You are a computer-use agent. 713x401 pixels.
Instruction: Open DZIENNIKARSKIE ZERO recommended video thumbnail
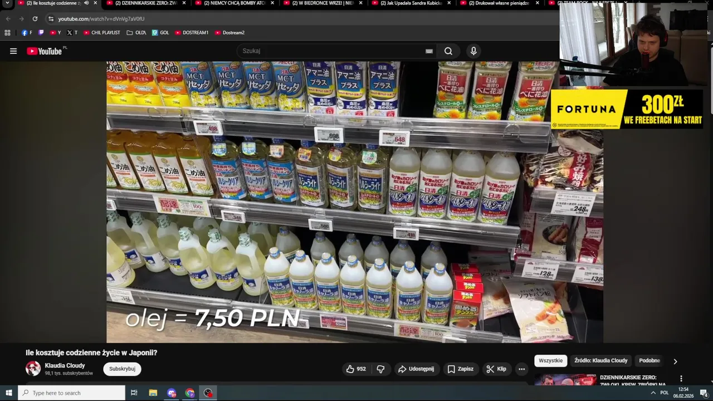(565, 380)
